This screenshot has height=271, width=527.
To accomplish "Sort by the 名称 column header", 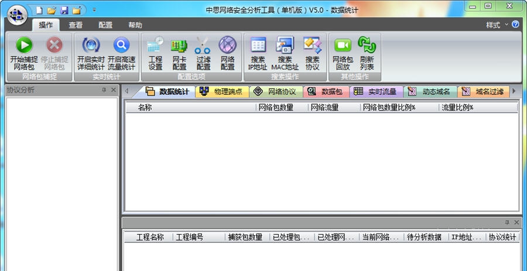I will tap(190, 108).
